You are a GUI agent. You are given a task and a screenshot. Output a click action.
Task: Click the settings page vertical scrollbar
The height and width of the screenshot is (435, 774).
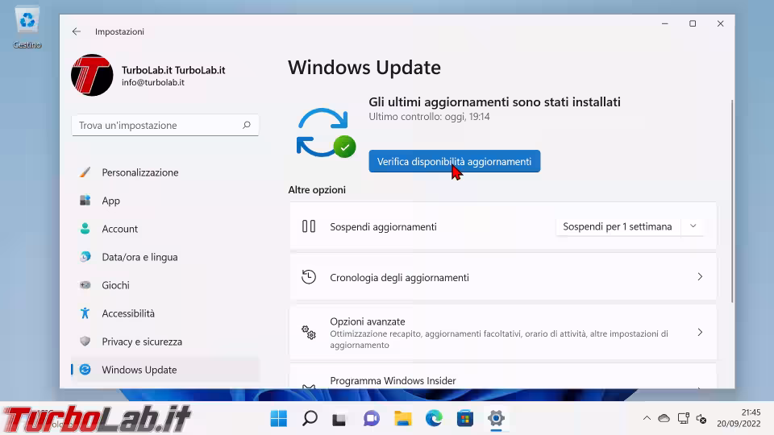pyautogui.click(x=732, y=201)
